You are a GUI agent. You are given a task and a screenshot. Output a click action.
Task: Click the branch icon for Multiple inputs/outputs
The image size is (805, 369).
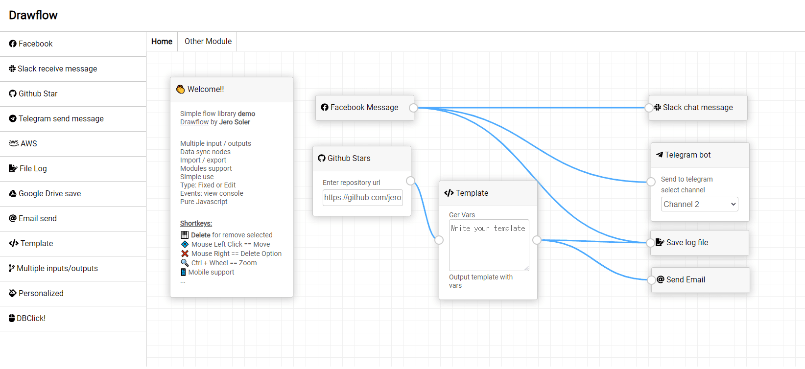12,268
